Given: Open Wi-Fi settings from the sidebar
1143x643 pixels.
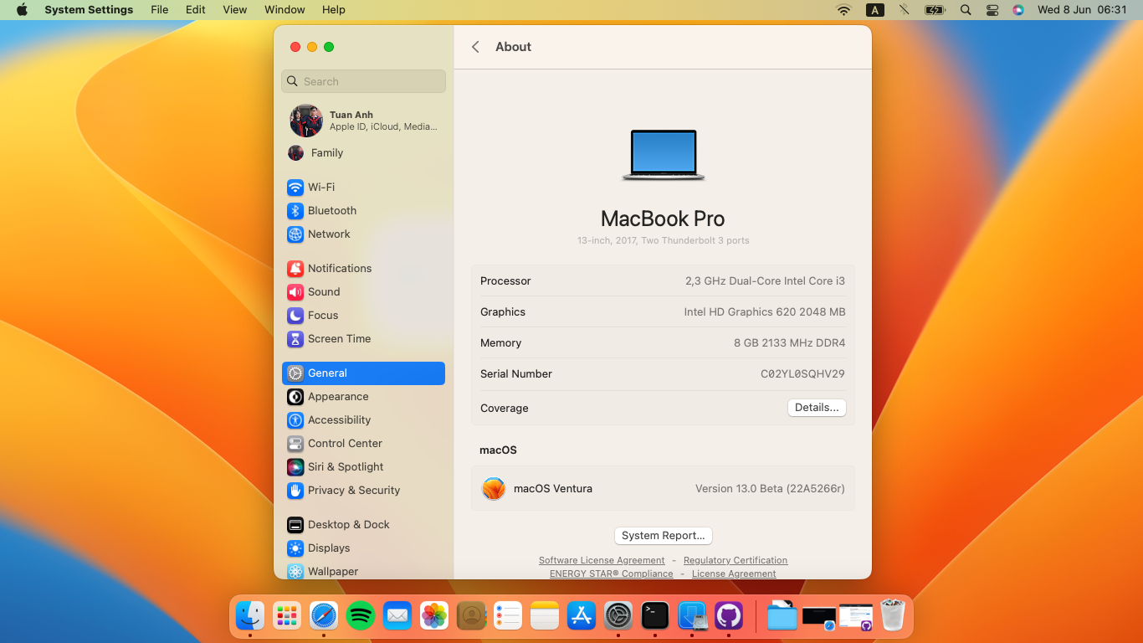Looking at the screenshot, I should (x=363, y=188).
